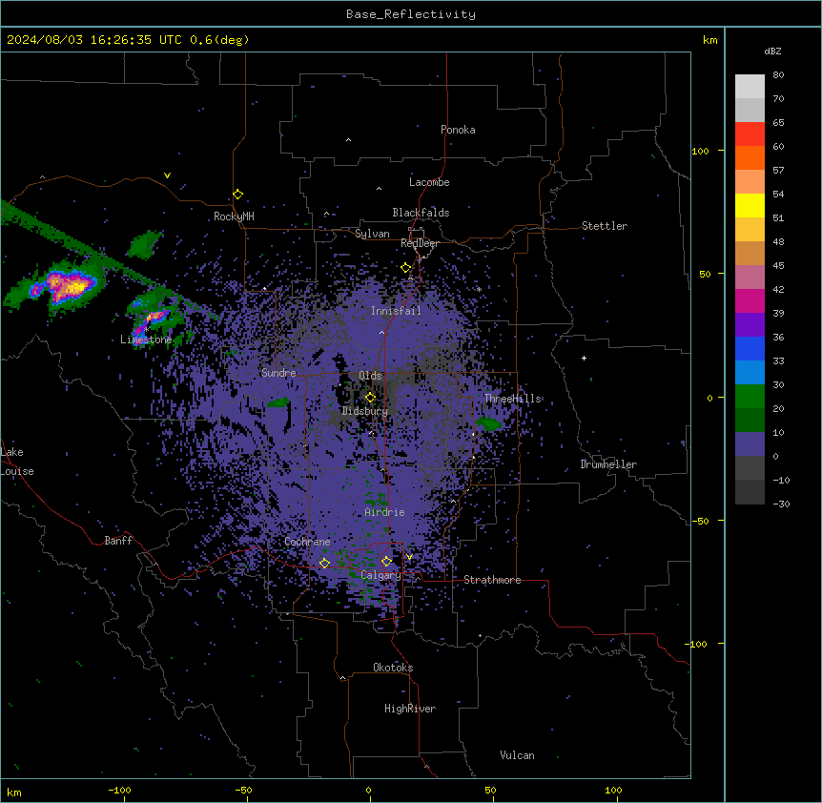Pick the purple 36-39 dBZ legend swatch

pos(750,325)
